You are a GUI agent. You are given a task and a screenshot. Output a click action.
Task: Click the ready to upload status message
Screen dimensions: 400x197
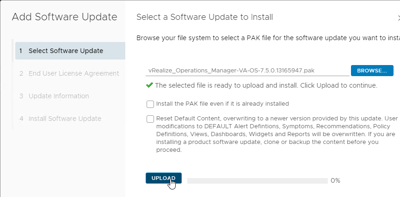coord(266,85)
